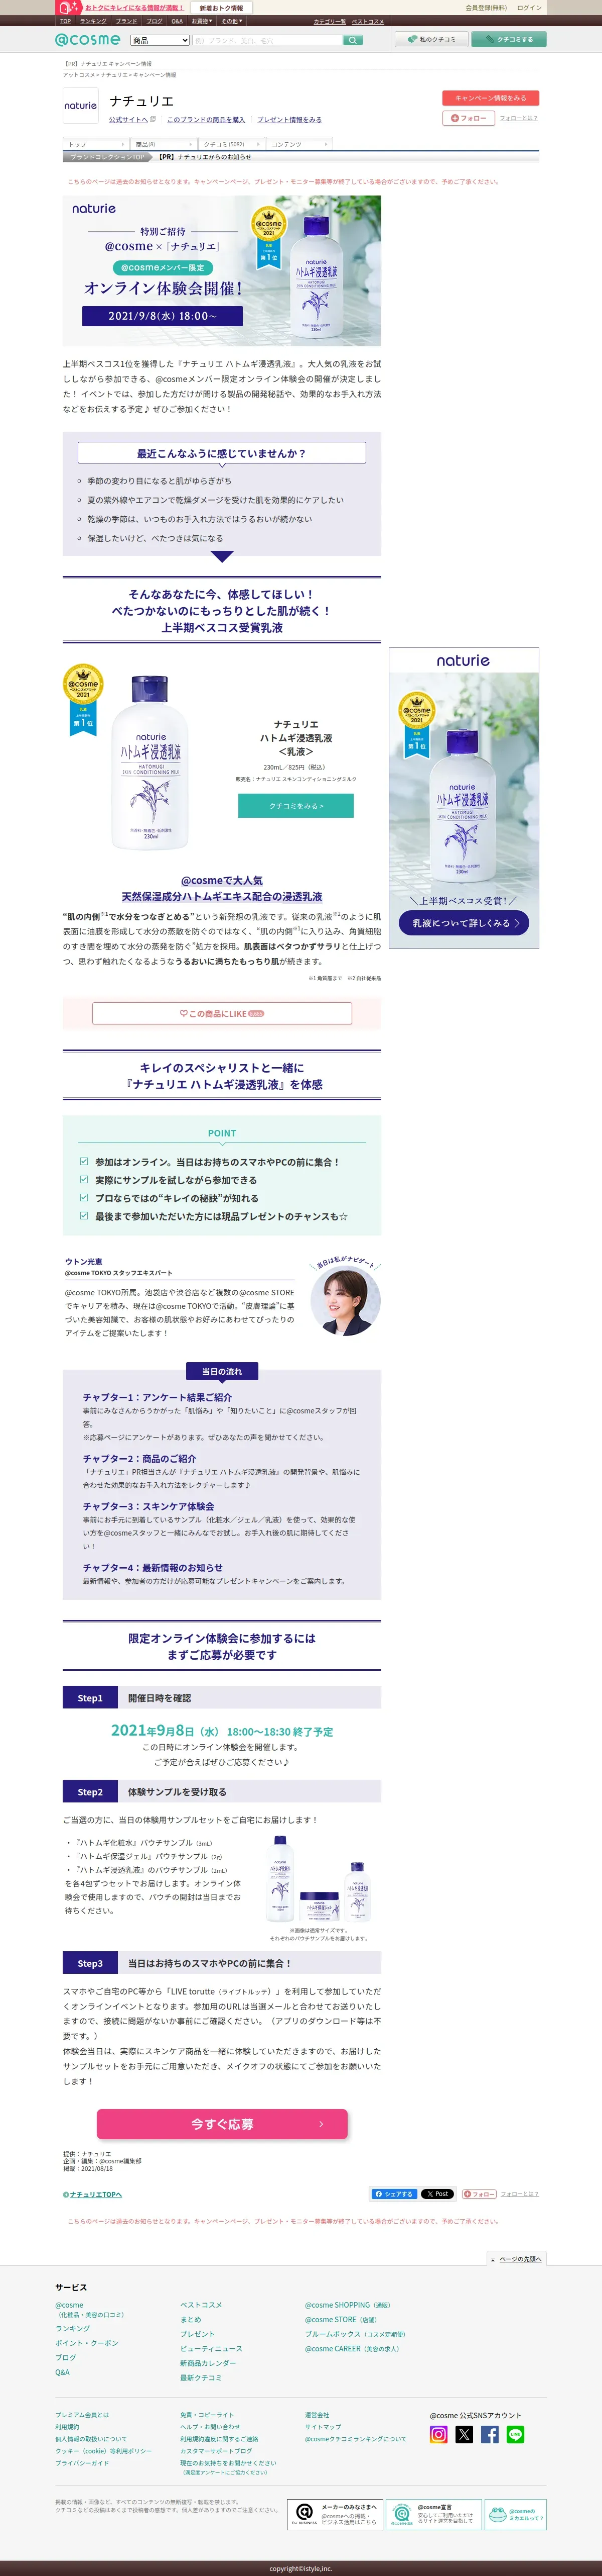This screenshot has width=602, height=2576.
Task: Open footer ポイント・クーポン link
Action: (x=87, y=2343)
